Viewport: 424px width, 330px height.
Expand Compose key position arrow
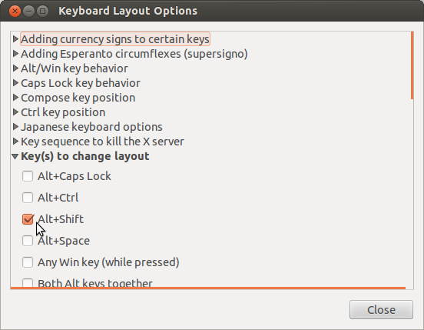[x=15, y=98]
